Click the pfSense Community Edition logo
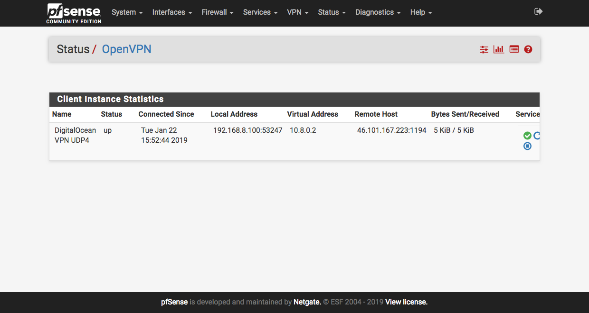The width and height of the screenshot is (589, 313). click(x=74, y=13)
